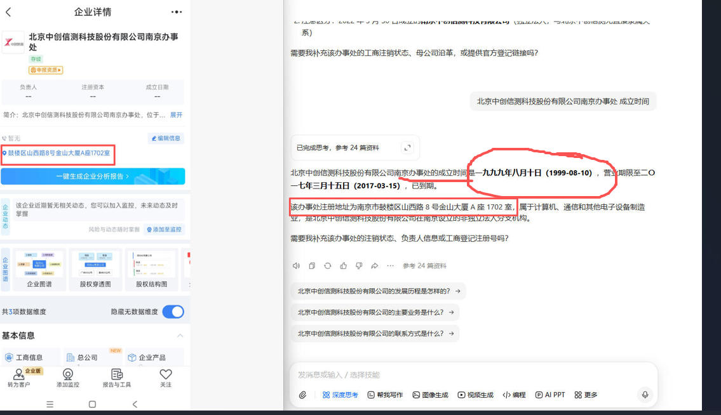
Task: Toggle 隐藏无数据维度 switch
Action: pos(173,312)
